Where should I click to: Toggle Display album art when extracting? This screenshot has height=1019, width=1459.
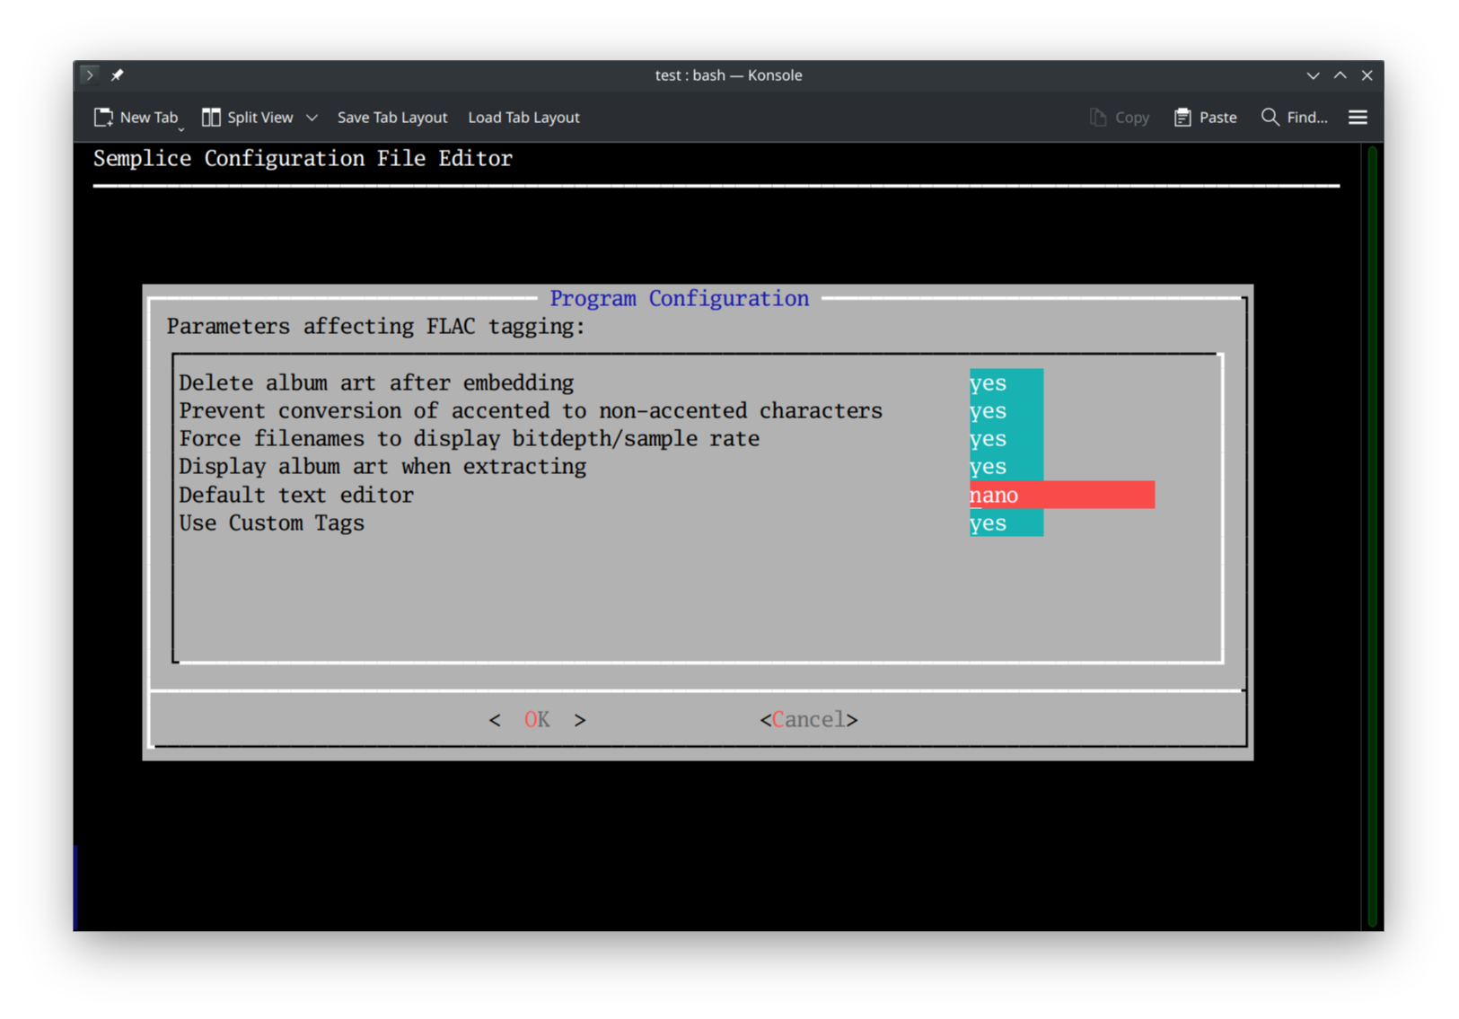[1005, 466]
